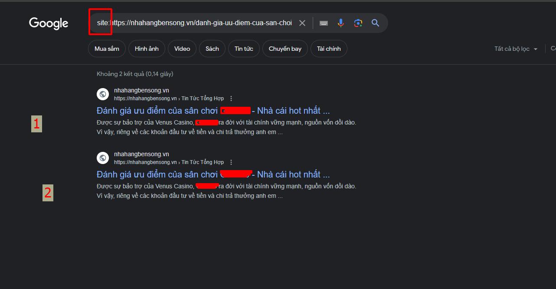Click the globe favicon of the first result
The width and height of the screenshot is (556, 289).
coord(103,94)
